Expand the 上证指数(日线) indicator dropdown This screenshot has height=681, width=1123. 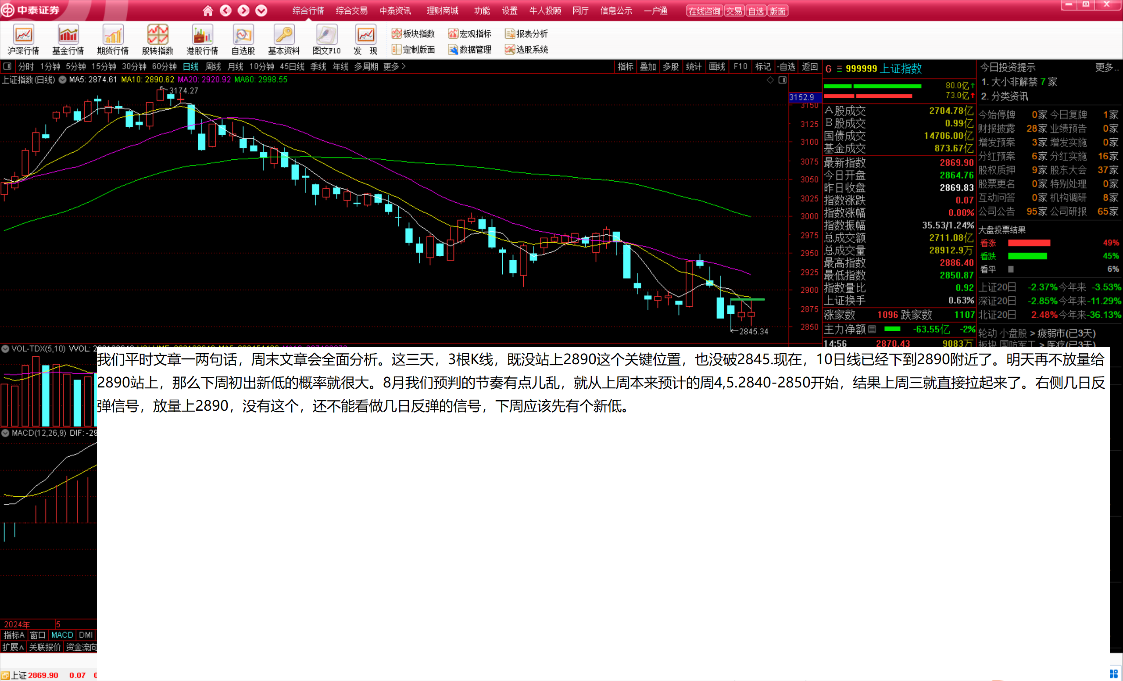pyautogui.click(x=62, y=80)
